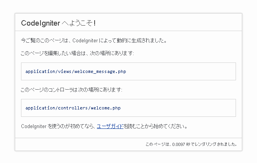Click the CodeIgniter を使うのが初めてなら text
Viewport: 257px width, 163px height.
58,126
